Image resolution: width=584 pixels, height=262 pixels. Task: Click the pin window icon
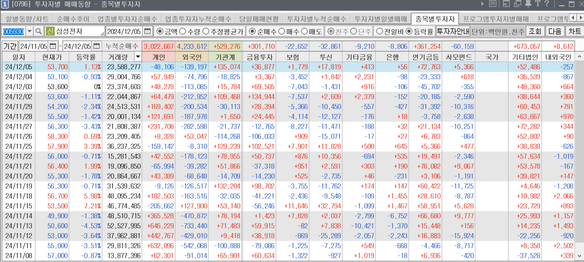click(x=528, y=4)
